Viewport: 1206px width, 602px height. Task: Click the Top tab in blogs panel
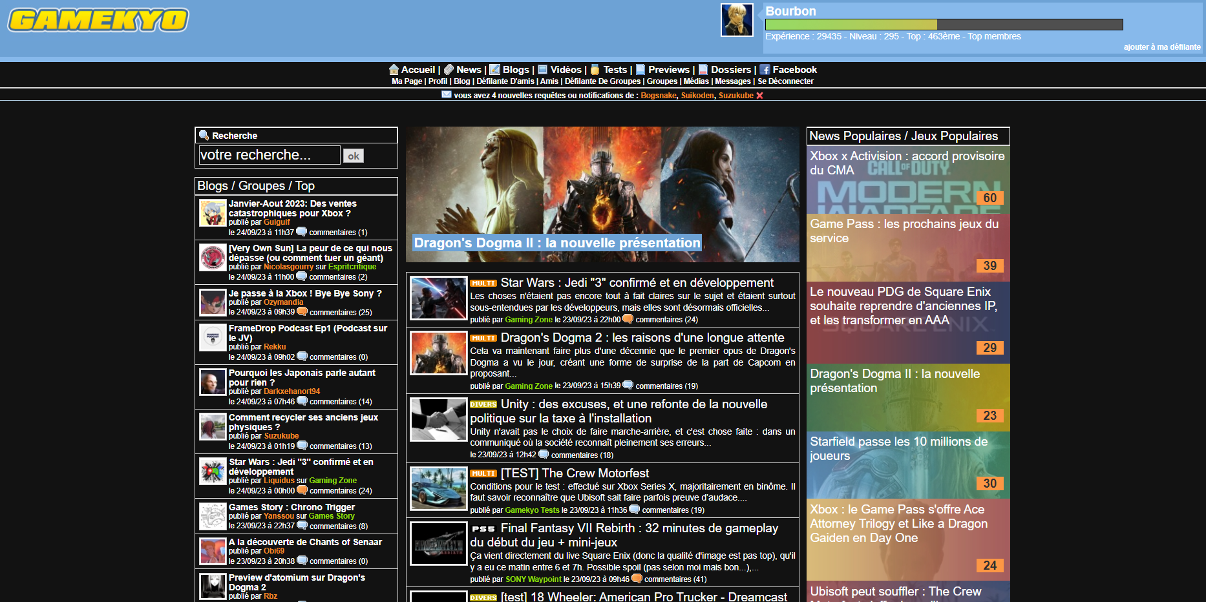305,186
